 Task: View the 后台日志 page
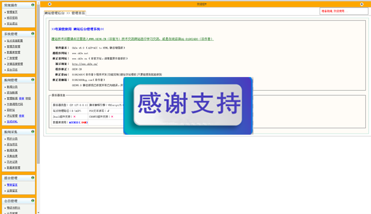12,70
